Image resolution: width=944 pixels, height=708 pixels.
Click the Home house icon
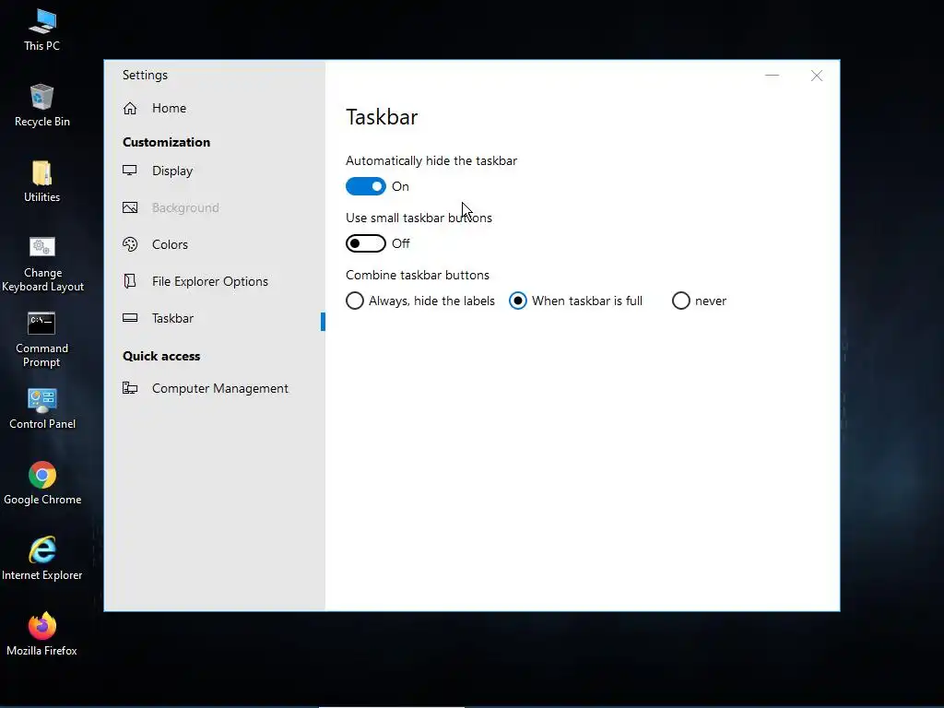pyautogui.click(x=130, y=109)
